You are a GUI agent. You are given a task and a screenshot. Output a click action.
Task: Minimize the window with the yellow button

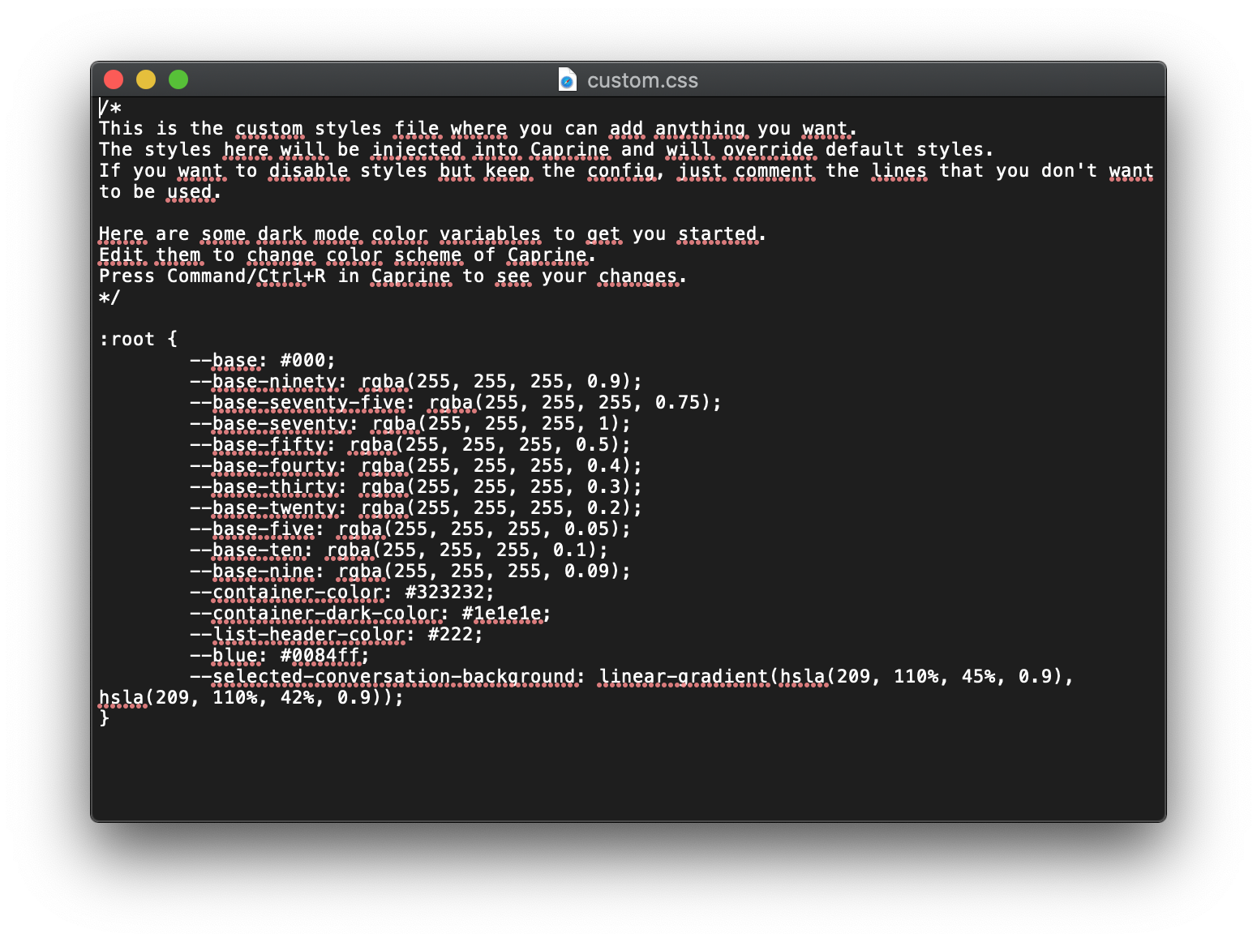coord(146,79)
